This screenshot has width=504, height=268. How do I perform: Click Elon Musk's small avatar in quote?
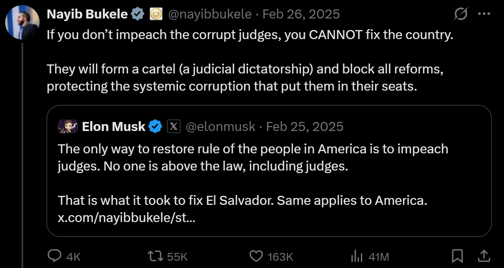[68, 126]
